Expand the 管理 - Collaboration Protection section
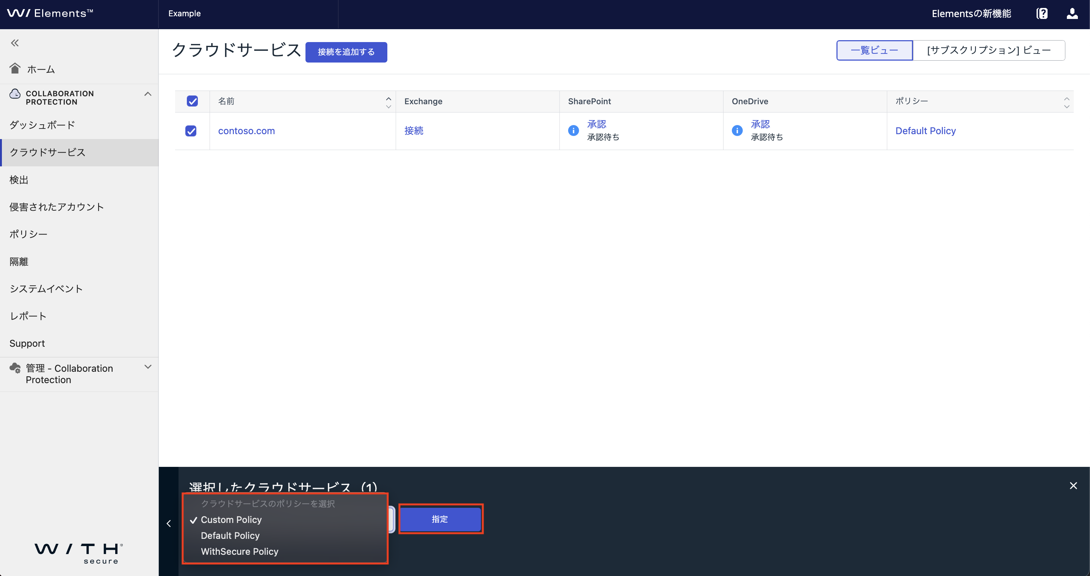 pos(148,367)
